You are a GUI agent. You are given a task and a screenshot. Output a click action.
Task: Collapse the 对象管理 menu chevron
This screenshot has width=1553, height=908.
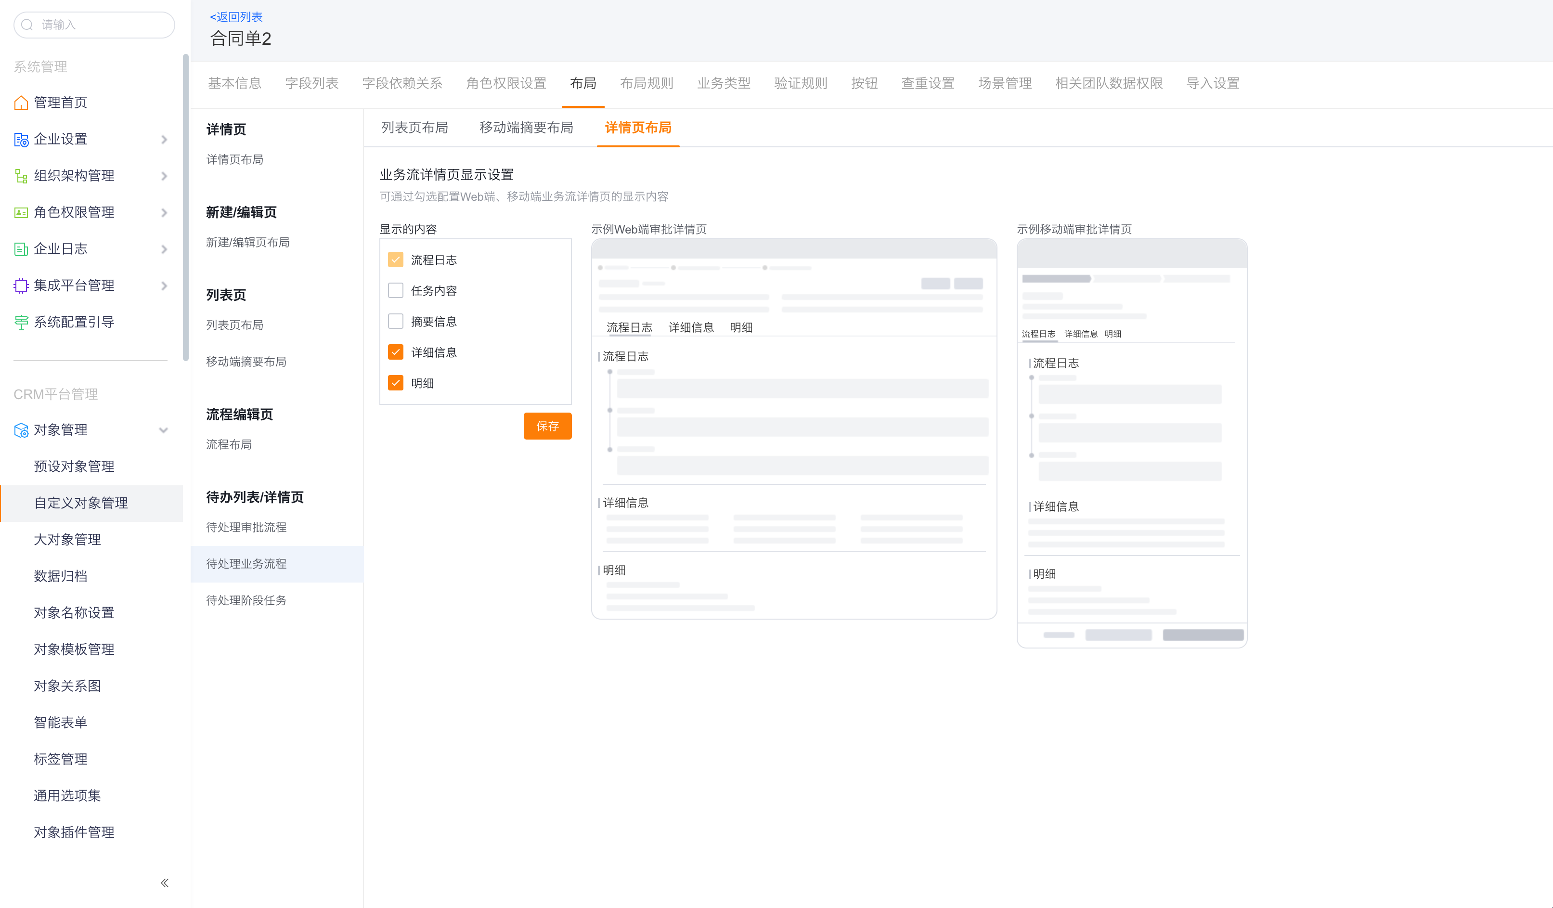tap(163, 430)
